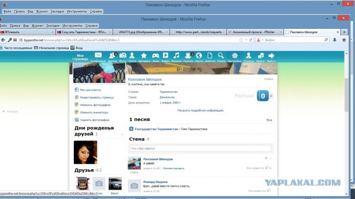Open Инструменты menu in front Firefox window
355x199 pixels.
tap(73, 25)
